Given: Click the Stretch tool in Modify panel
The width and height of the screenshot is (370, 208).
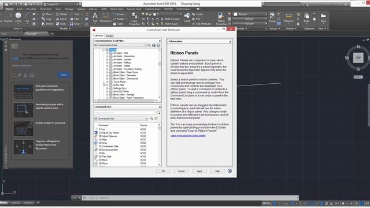Looking at the screenshot, I should click(47, 24).
